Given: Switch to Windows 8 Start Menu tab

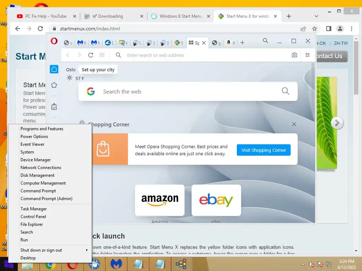Looking at the screenshot, I should point(181,16).
